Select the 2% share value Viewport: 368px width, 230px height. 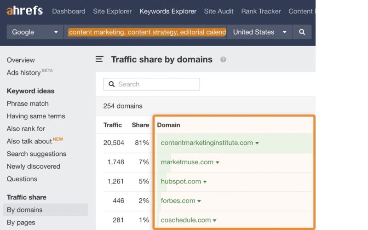144,201
